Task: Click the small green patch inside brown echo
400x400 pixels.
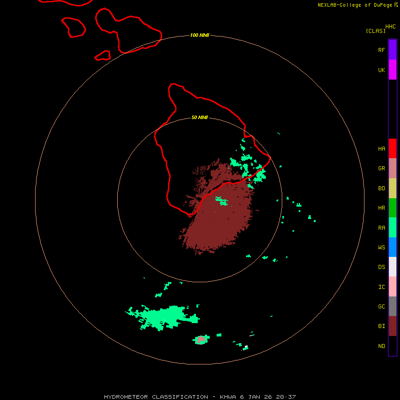Action: pos(221,201)
